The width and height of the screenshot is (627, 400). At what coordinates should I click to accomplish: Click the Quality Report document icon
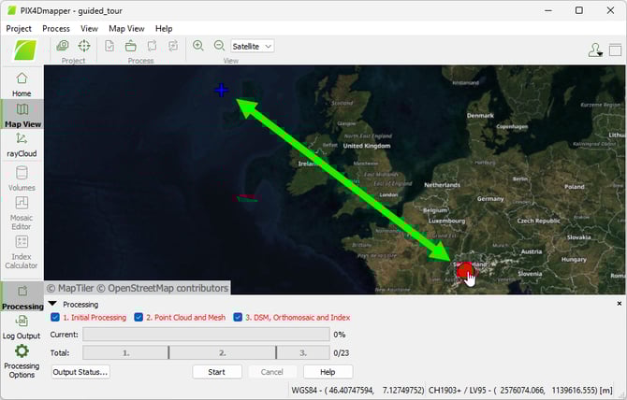point(109,46)
